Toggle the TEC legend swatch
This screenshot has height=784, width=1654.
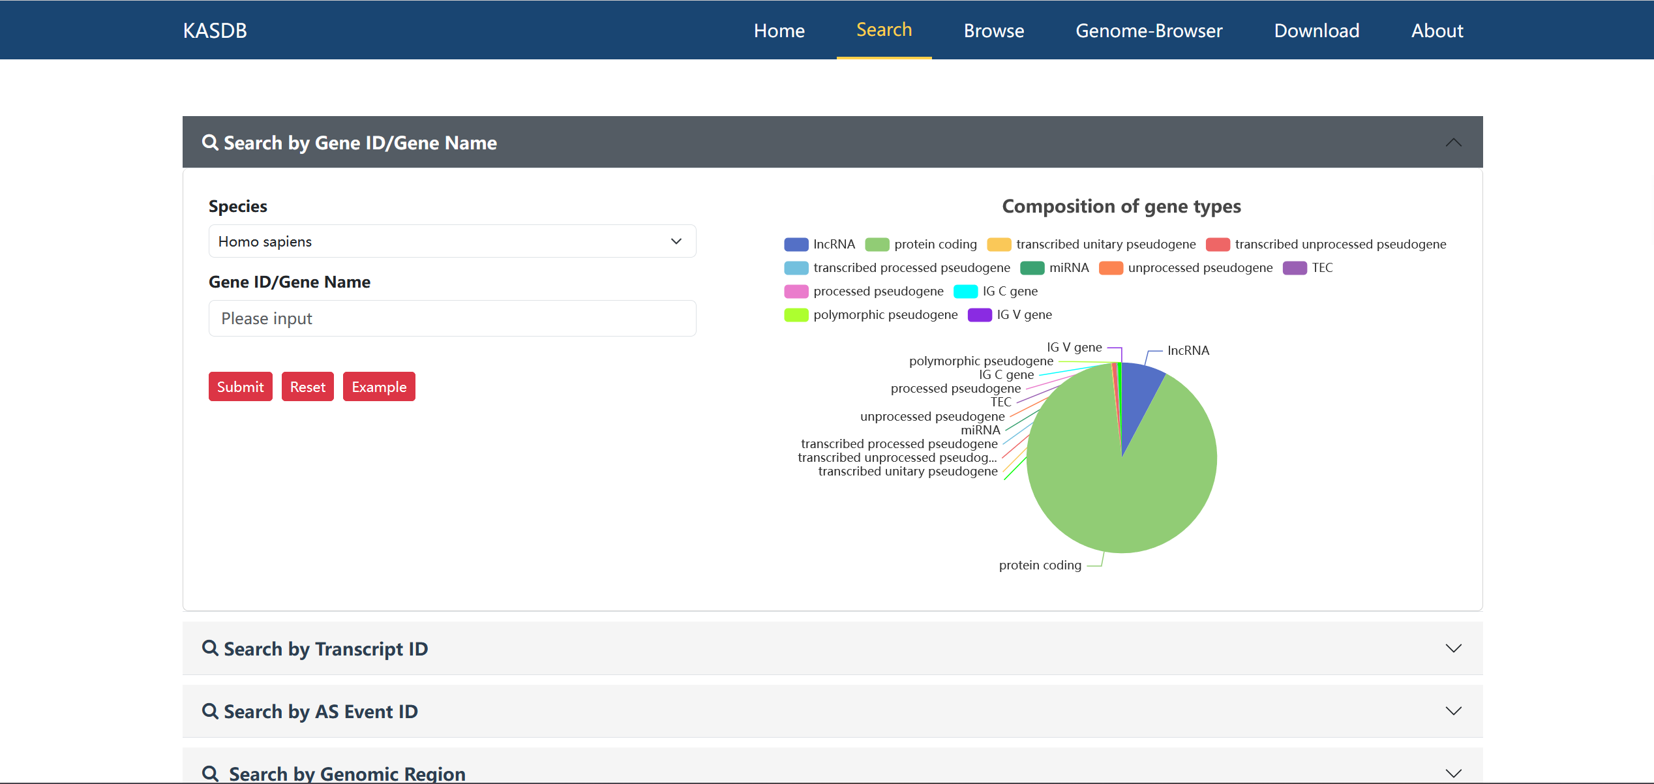[1294, 268]
